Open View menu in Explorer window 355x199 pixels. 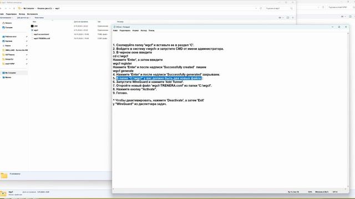pyautogui.click(x=22, y=14)
